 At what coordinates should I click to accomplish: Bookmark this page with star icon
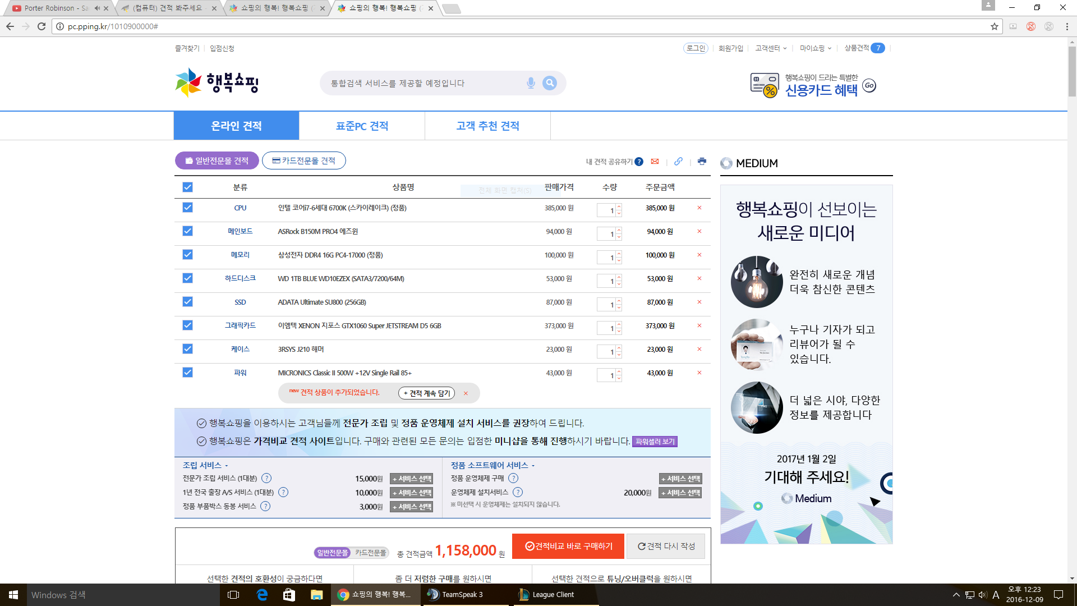[x=995, y=26]
